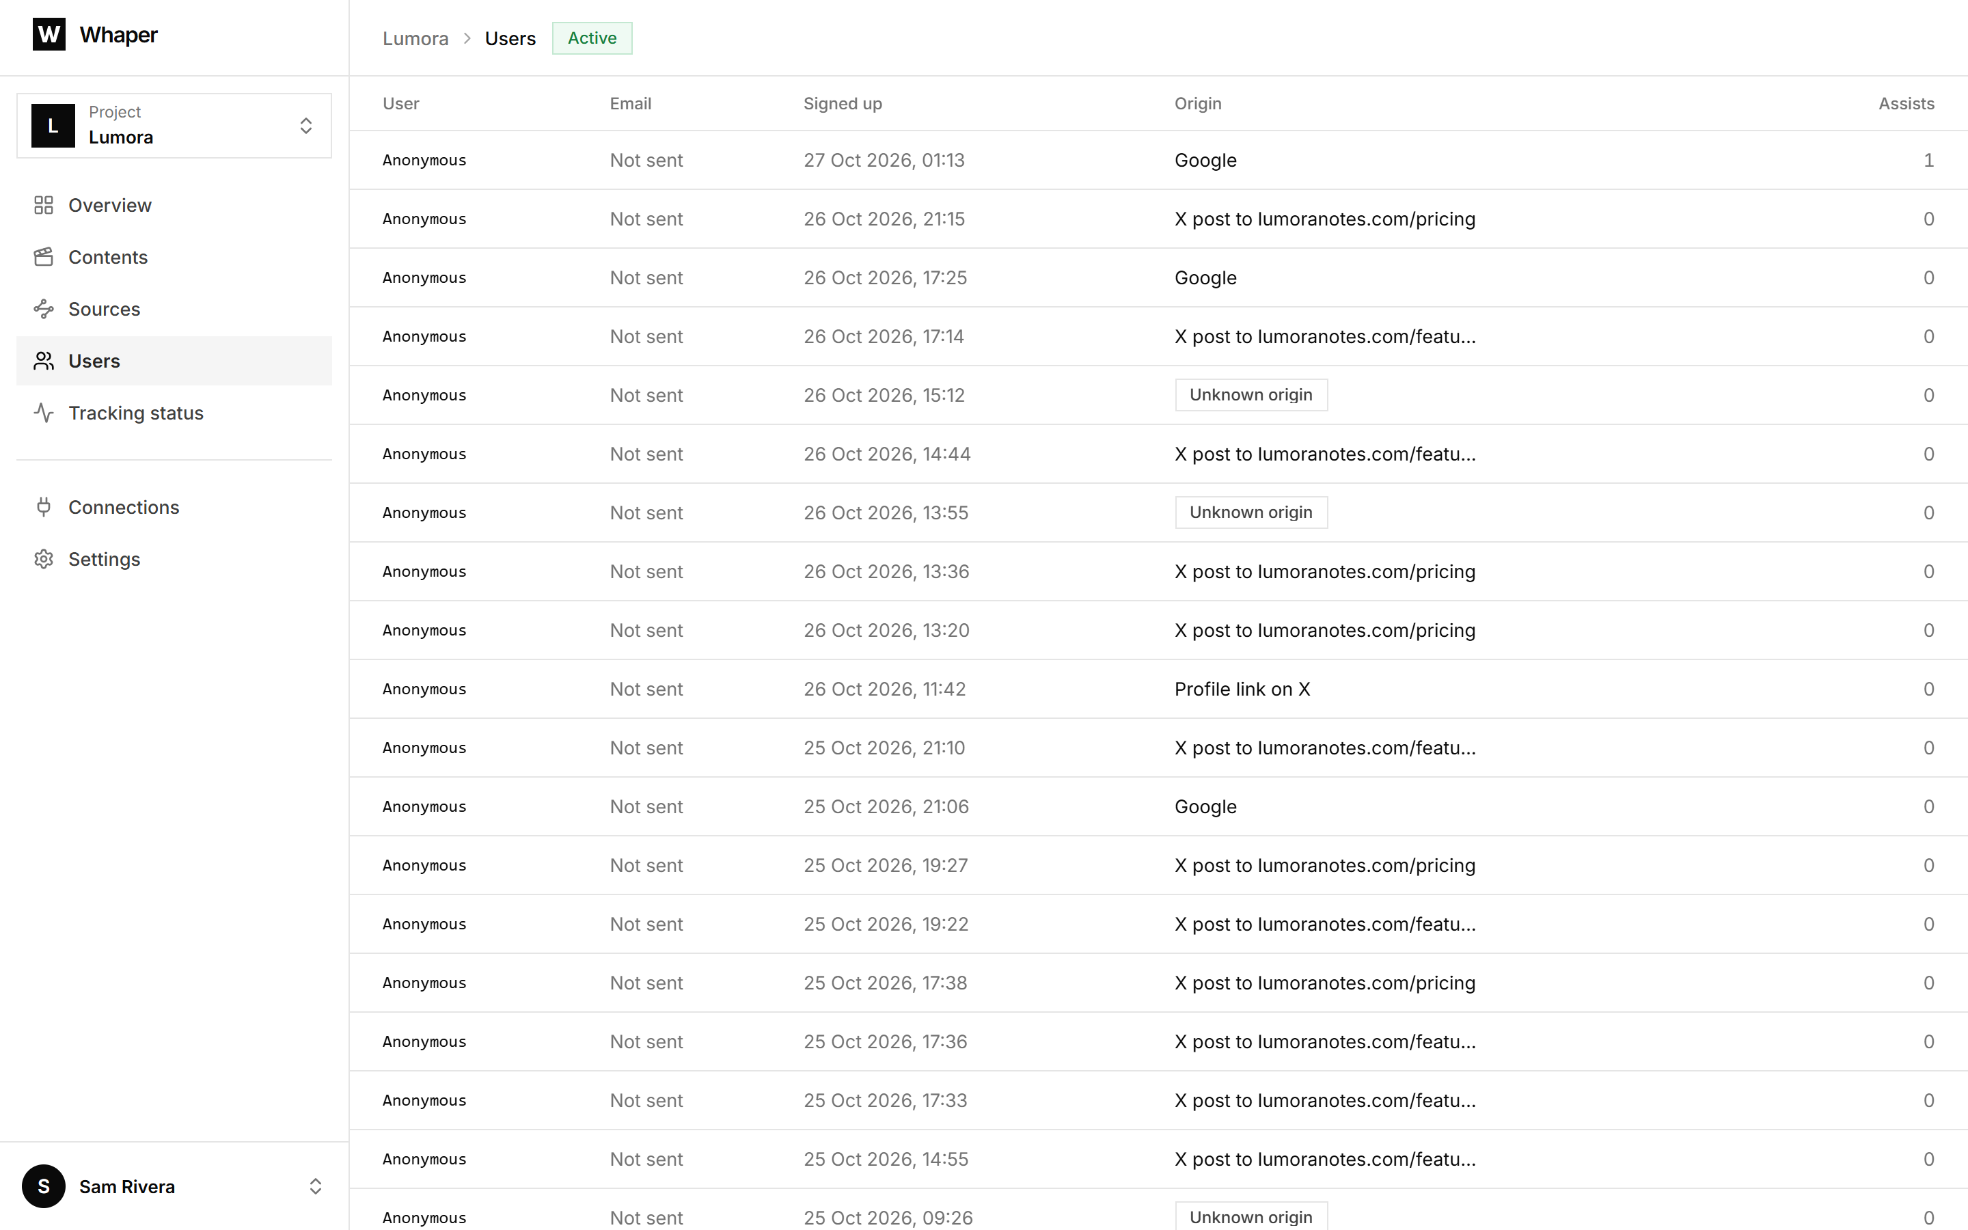The width and height of the screenshot is (1968, 1230).
Task: Click signup date 25 Oct 2026, 19:27
Action: coord(886,864)
